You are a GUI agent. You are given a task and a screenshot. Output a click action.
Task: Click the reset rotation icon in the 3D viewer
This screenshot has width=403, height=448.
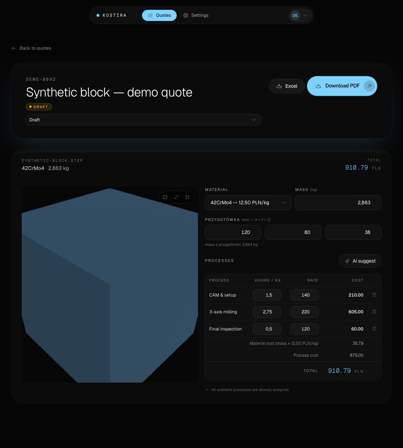(176, 197)
